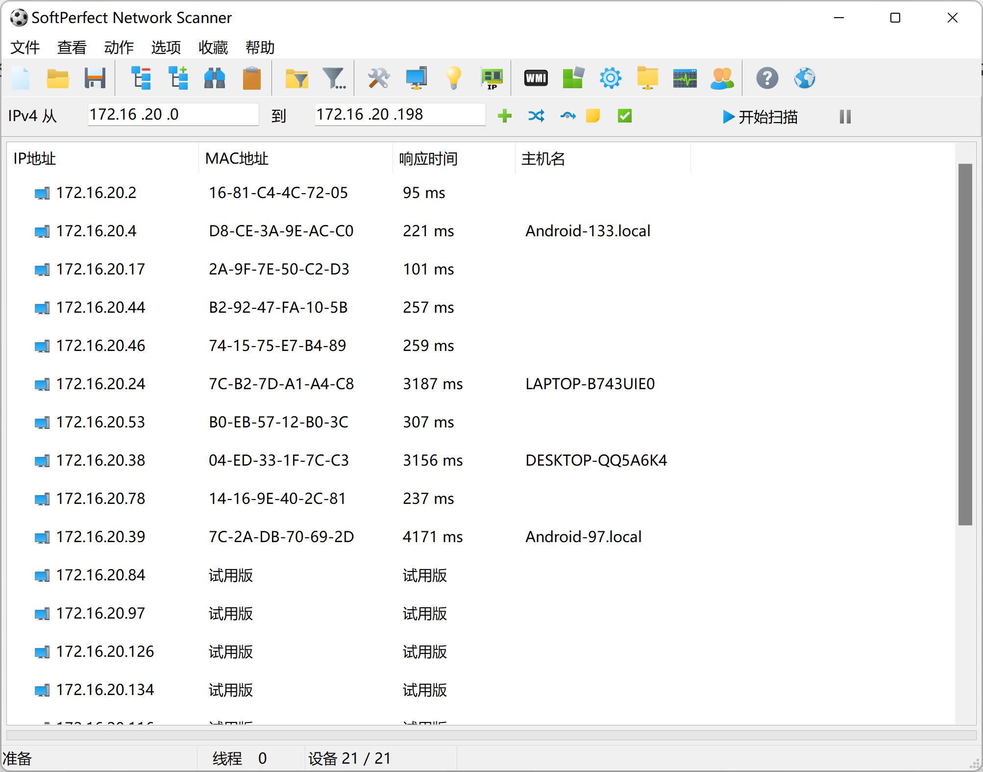The width and height of the screenshot is (983, 772).
Task: Open the binoculars find icon
Action: [x=214, y=78]
